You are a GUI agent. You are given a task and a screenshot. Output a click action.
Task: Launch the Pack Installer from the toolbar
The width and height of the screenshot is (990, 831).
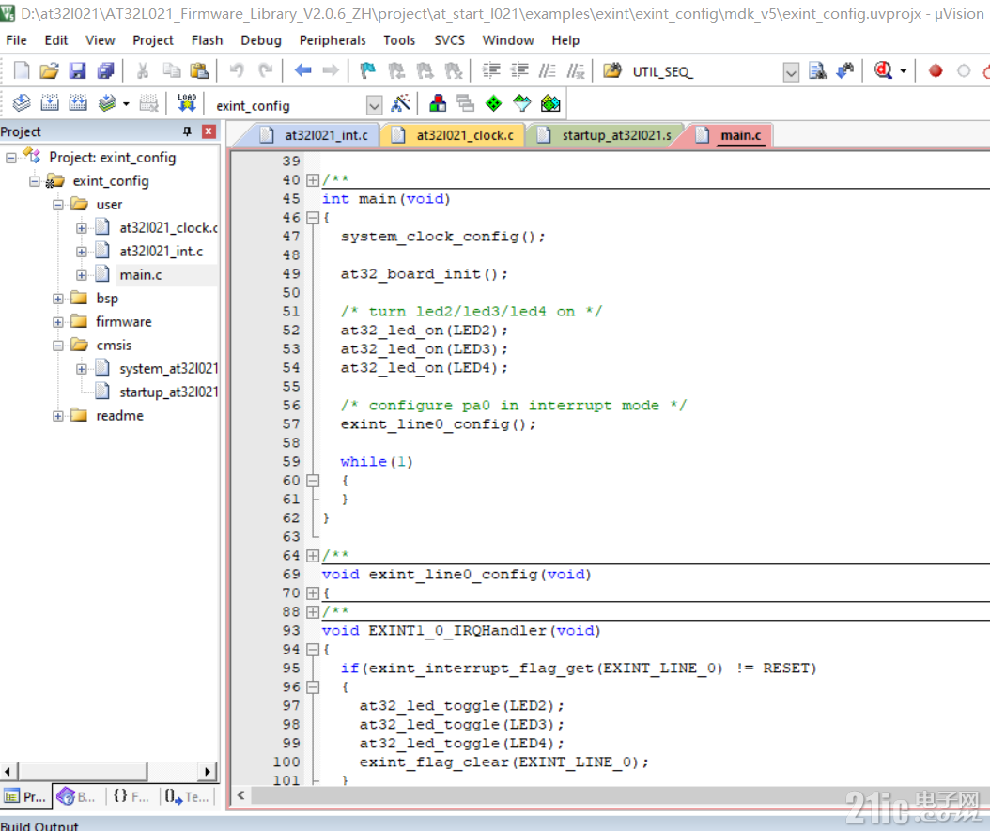[550, 103]
